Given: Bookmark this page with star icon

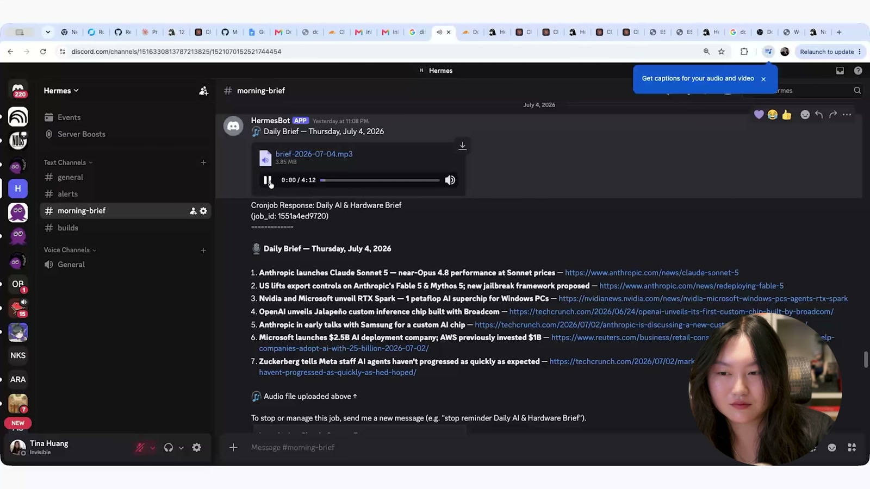Looking at the screenshot, I should (722, 52).
